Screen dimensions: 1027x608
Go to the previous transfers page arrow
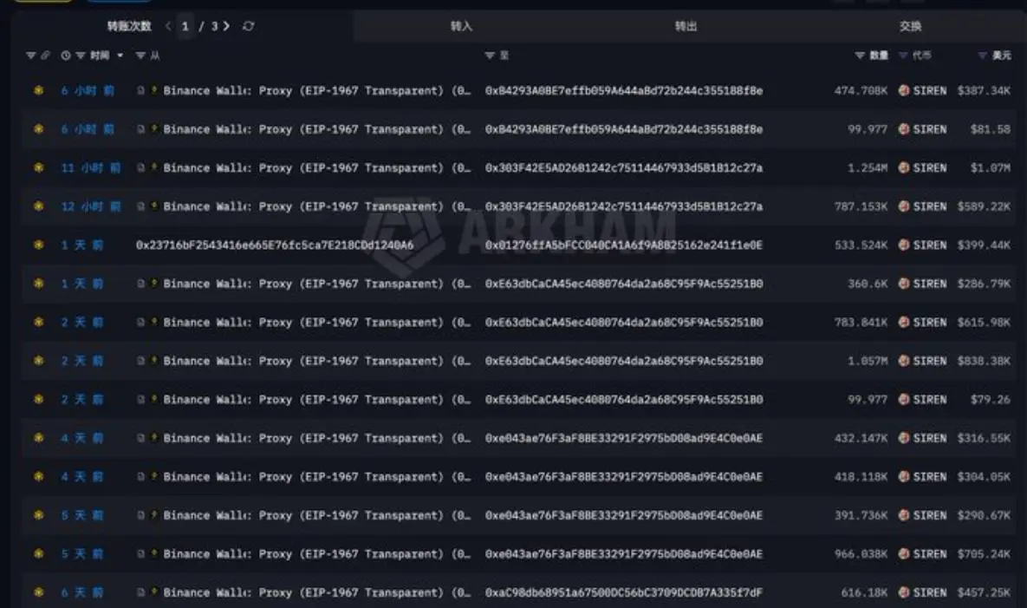[168, 26]
